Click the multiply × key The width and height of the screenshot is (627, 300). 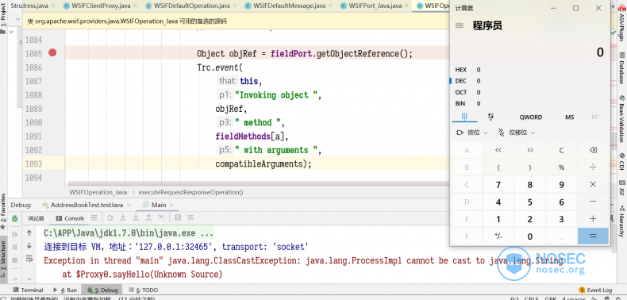pos(593,185)
